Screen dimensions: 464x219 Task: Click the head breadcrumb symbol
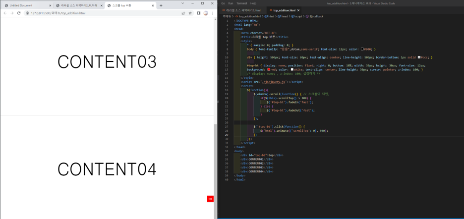[282, 16]
